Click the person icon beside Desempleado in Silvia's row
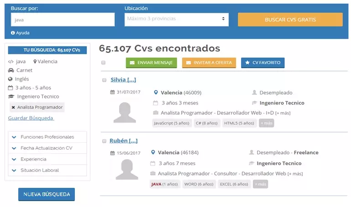351x207 pixels. 254,92
